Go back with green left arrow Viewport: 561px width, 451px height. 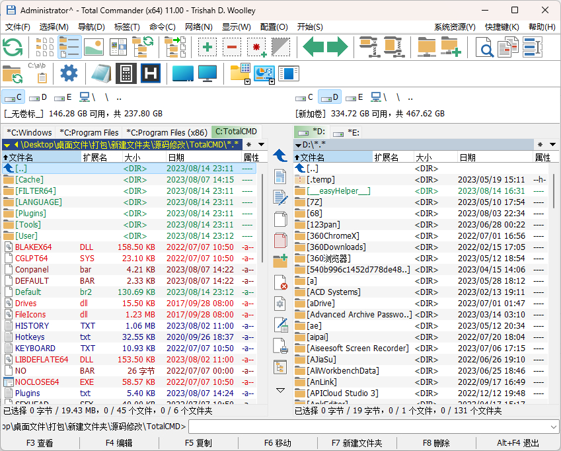tap(313, 47)
